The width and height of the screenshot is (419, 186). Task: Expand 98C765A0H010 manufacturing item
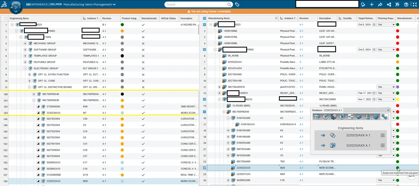(x=220, y=87)
